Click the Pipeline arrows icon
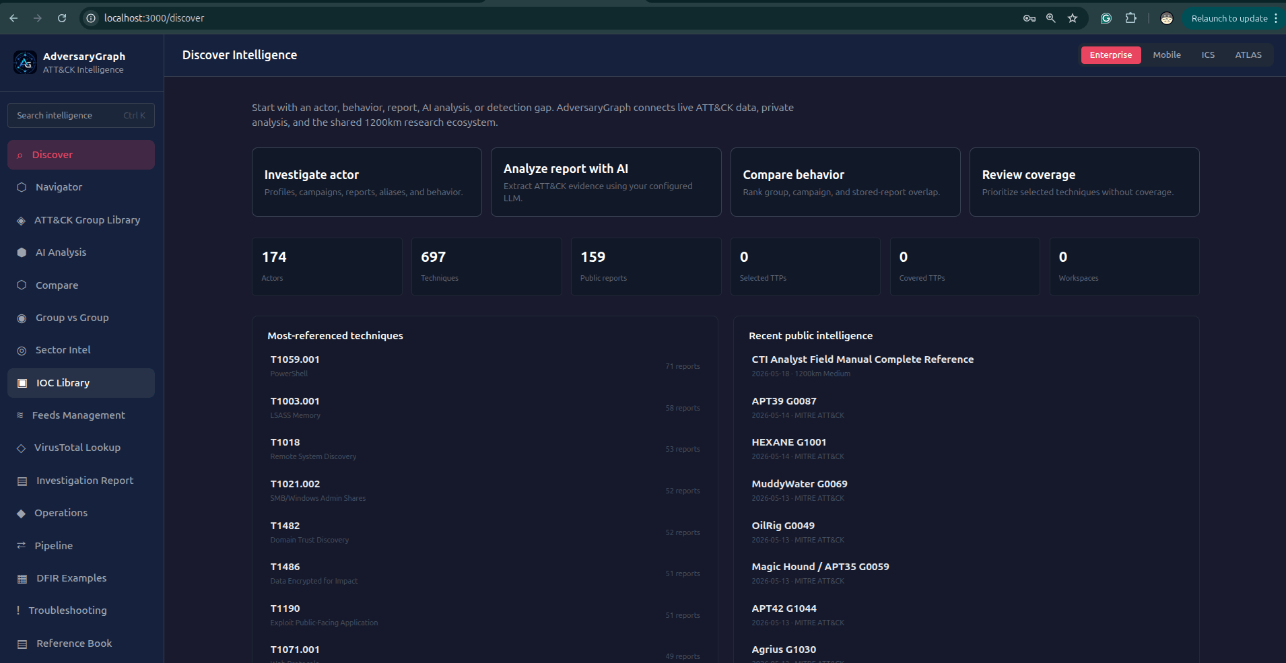1286x663 pixels. 21,545
